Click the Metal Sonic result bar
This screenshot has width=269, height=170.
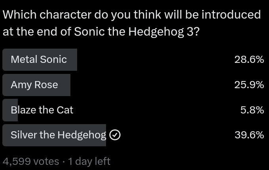(x=40, y=60)
